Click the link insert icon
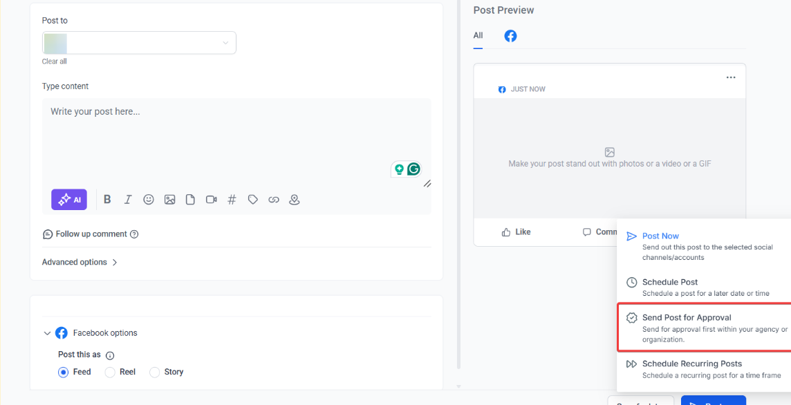The height and width of the screenshot is (405, 791). point(274,200)
